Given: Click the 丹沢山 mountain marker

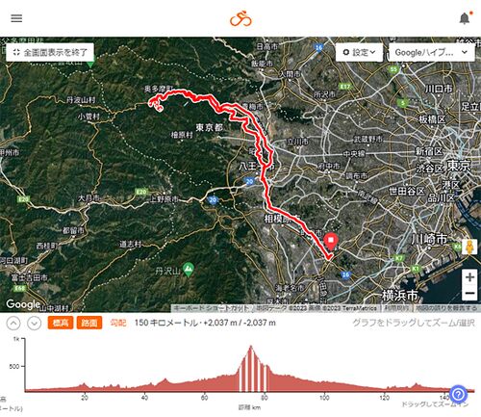Looking at the screenshot, I should pyautogui.click(x=189, y=270).
